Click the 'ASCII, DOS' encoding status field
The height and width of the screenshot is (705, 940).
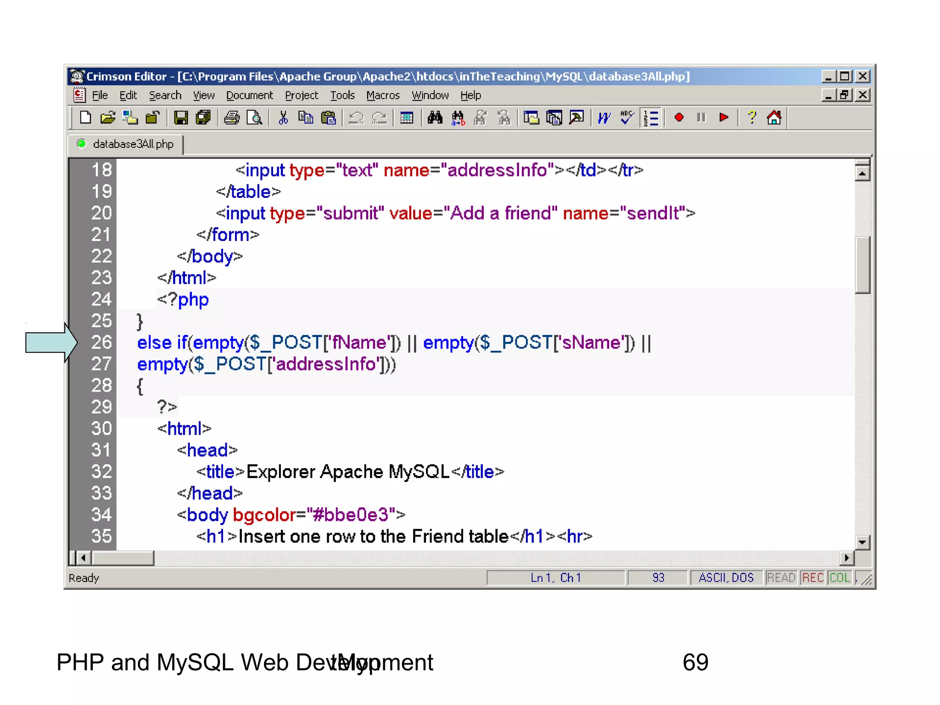(726, 578)
